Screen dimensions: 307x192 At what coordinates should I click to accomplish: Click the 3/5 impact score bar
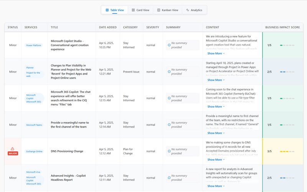[x=287, y=151]
